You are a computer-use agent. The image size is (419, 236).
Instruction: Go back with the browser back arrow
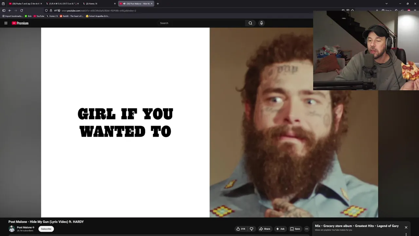[10, 10]
